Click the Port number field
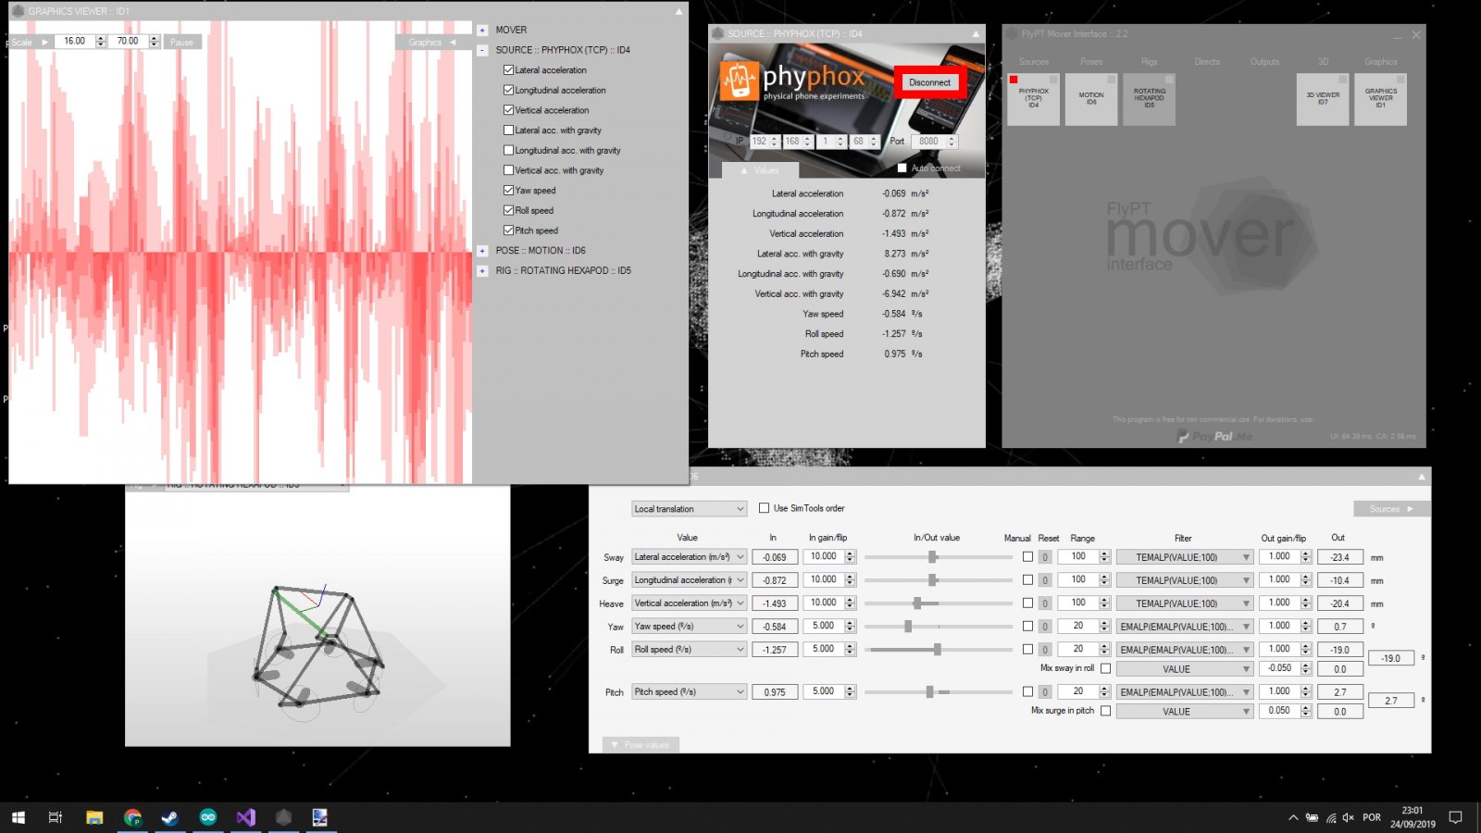 pos(928,142)
